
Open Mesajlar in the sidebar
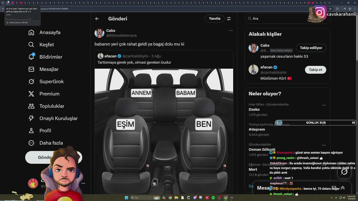point(44,69)
